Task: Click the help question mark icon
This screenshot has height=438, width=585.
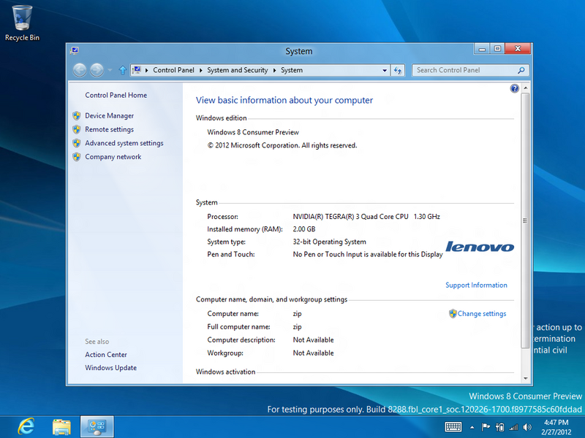Action: (x=514, y=88)
